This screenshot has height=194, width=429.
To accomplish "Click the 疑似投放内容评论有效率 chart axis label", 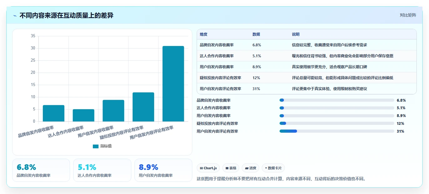I will click(122, 133).
